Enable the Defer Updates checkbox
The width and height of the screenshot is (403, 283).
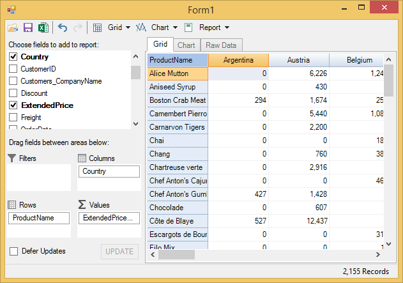click(13, 251)
